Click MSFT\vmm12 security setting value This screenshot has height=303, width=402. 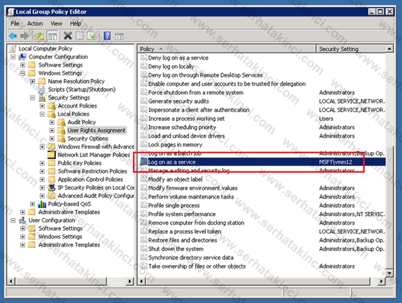pos(336,162)
